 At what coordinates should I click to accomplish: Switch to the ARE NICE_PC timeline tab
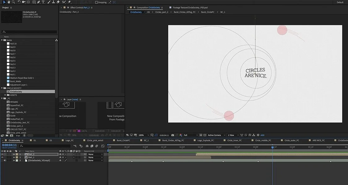coord(319,140)
